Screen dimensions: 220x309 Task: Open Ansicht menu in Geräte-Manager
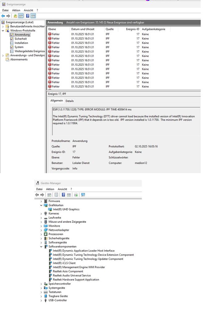62,189
